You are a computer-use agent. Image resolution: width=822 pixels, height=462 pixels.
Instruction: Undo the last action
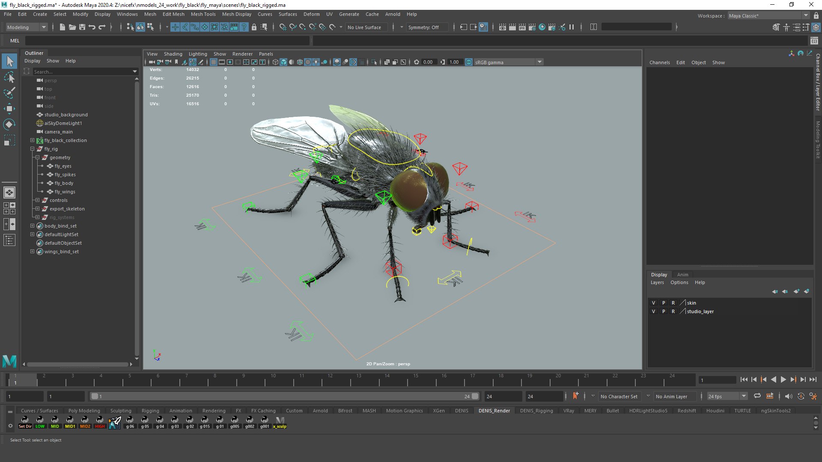[x=92, y=27]
